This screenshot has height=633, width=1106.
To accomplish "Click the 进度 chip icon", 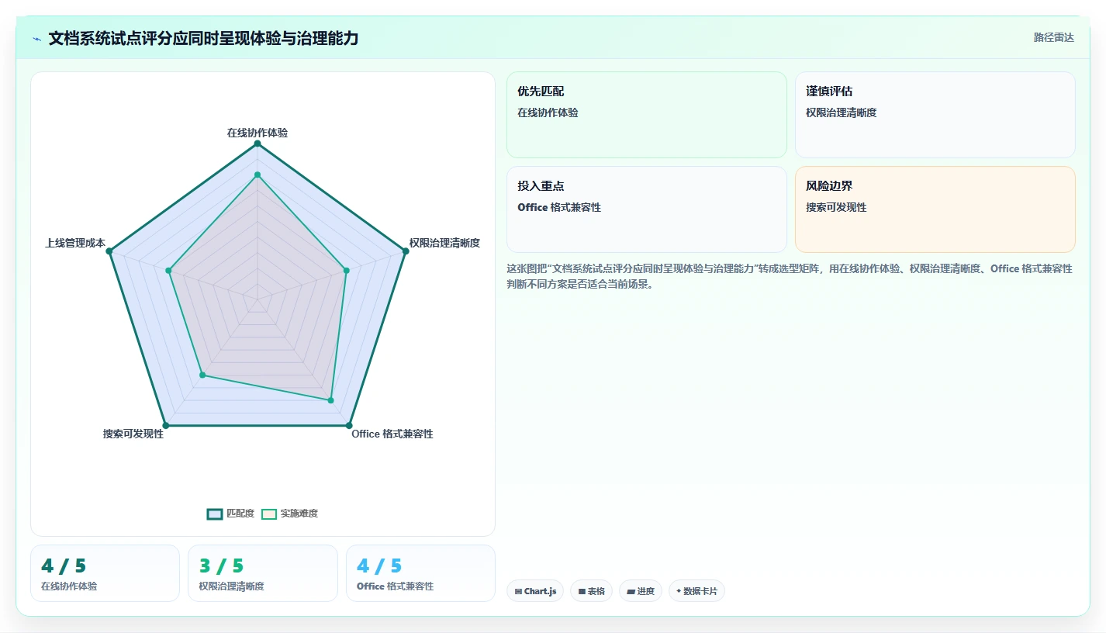I will (631, 591).
